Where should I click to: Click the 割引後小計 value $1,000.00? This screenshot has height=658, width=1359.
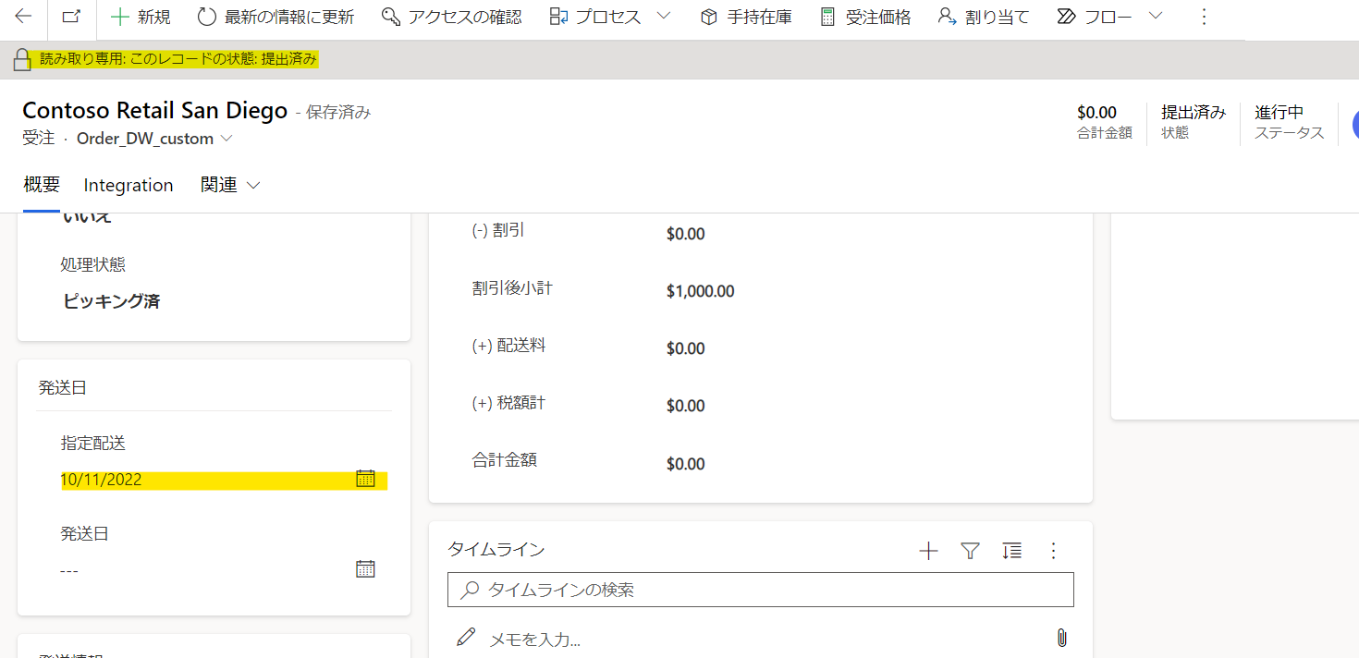click(701, 291)
